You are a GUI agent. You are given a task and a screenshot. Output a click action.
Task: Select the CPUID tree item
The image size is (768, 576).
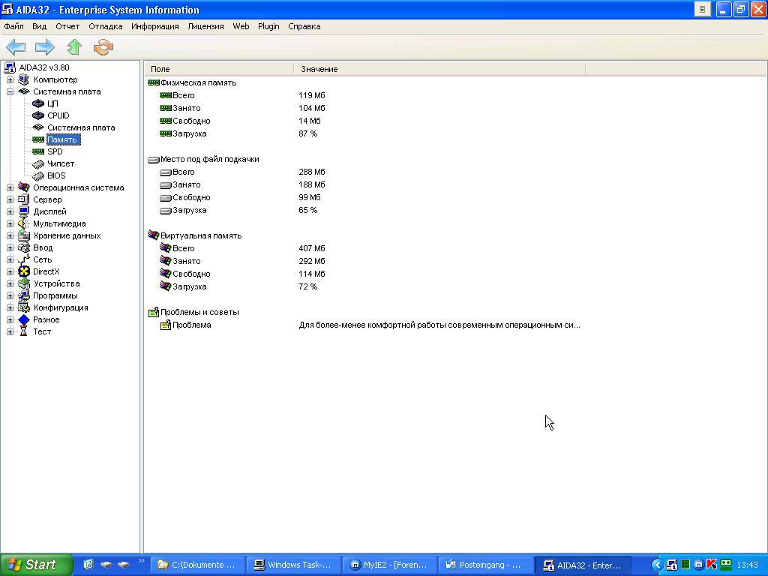(x=58, y=115)
